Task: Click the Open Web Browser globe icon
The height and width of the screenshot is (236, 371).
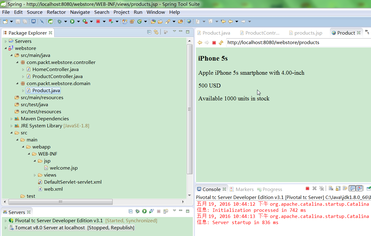Action: 189,21
